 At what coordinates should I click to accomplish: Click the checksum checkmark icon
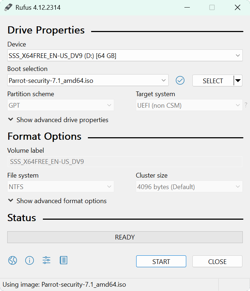(x=180, y=81)
